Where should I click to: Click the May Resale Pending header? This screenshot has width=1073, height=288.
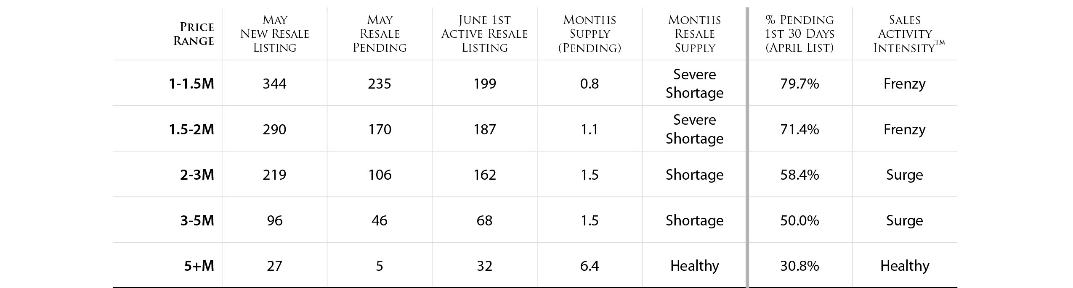[380, 34]
